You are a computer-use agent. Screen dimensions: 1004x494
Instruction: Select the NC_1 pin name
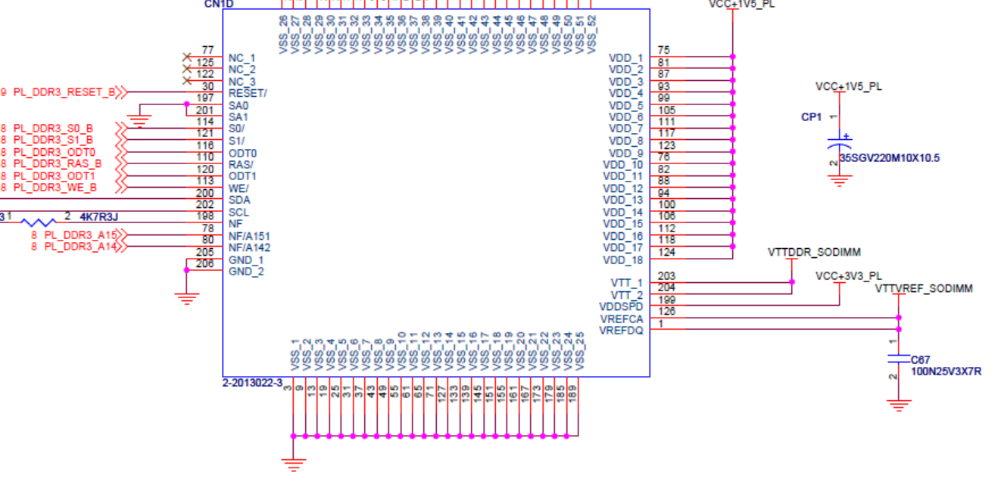[x=242, y=57]
